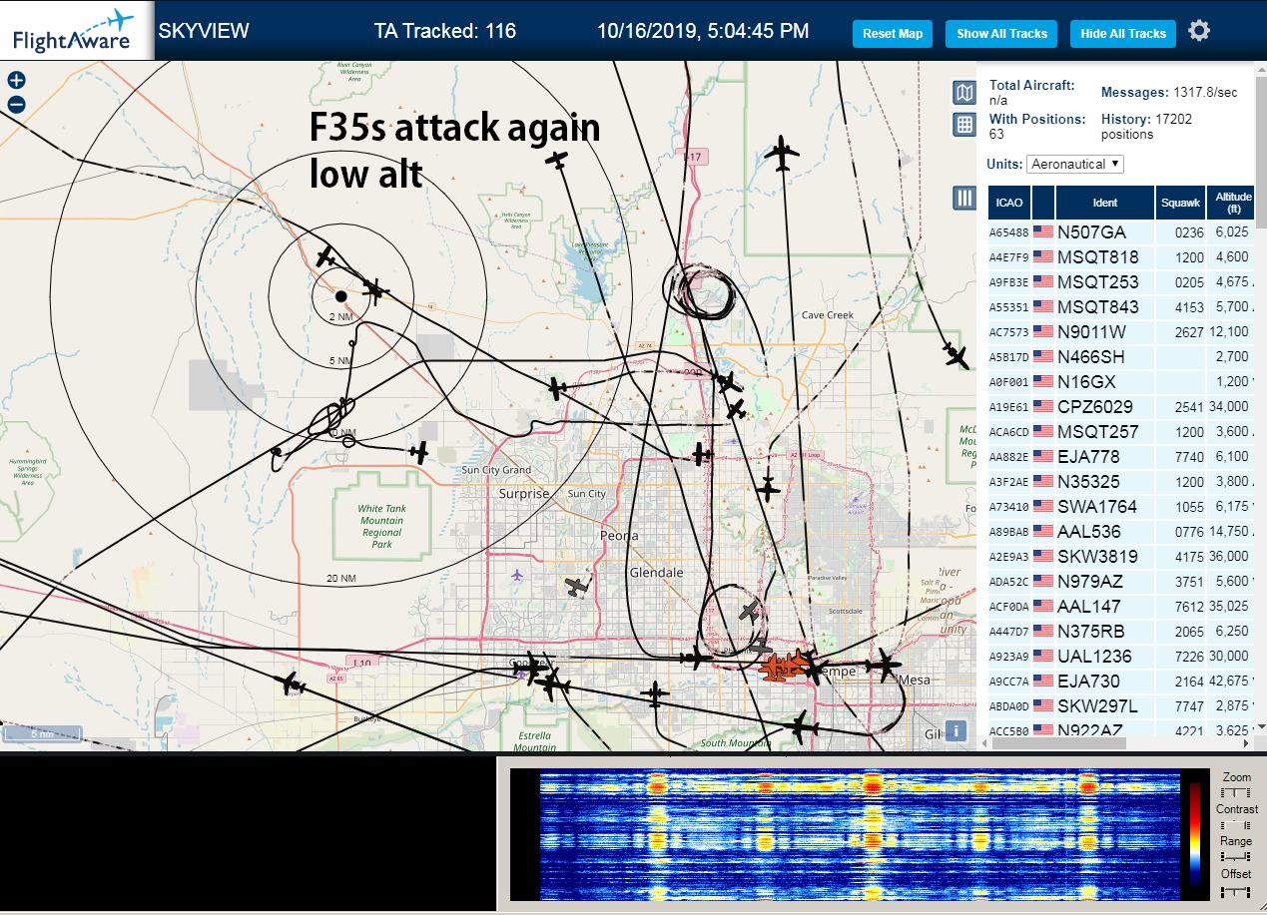This screenshot has width=1267, height=915.
Task: Sort table by Squawk column header
Action: 1179,203
